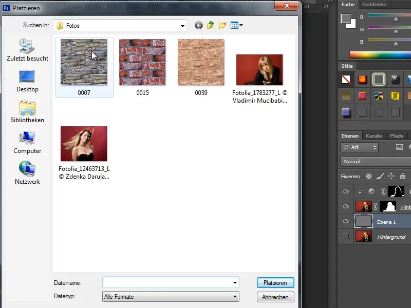Image resolution: width=411 pixels, height=308 pixels.
Task: Adjust the G color slider handle
Action: (x=396, y=31)
